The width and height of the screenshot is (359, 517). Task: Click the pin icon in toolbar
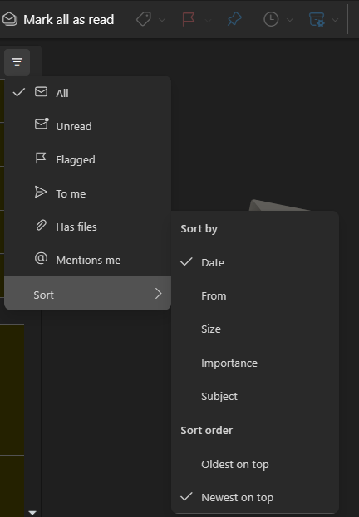(234, 19)
